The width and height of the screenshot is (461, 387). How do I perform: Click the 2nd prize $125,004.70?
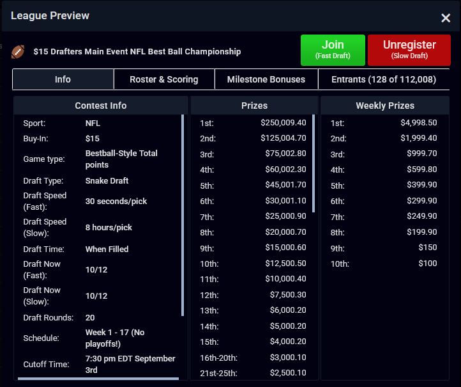tap(283, 138)
